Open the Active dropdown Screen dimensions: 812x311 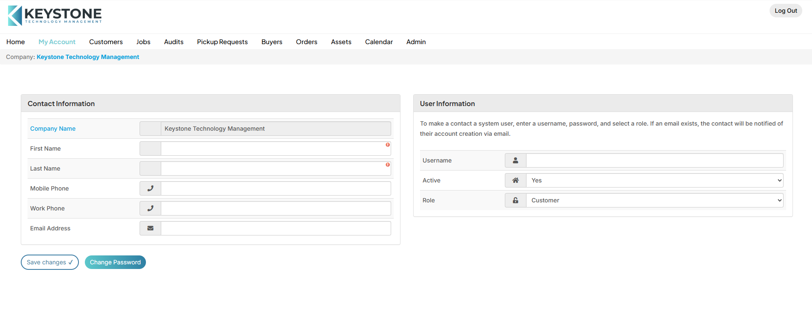pyautogui.click(x=654, y=180)
